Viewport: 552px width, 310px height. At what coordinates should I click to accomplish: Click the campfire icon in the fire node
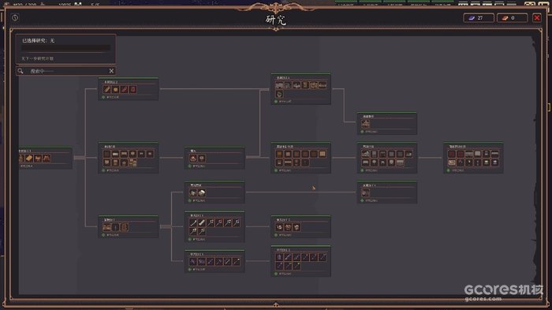point(193,159)
